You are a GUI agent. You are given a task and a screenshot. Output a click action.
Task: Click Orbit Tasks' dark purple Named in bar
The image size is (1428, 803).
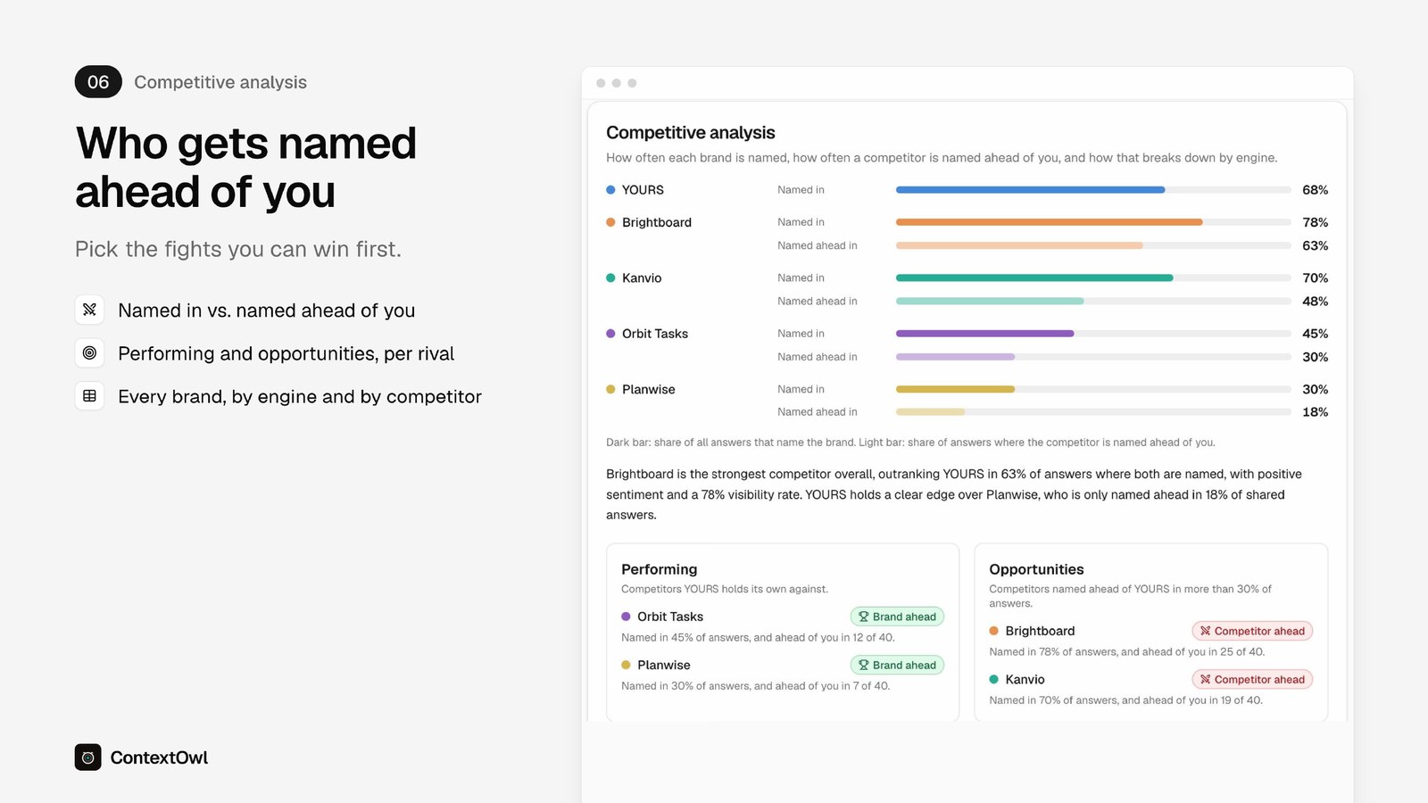(984, 334)
